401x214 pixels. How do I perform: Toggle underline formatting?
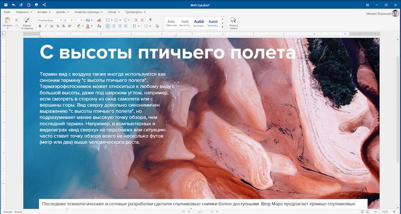pos(52,26)
